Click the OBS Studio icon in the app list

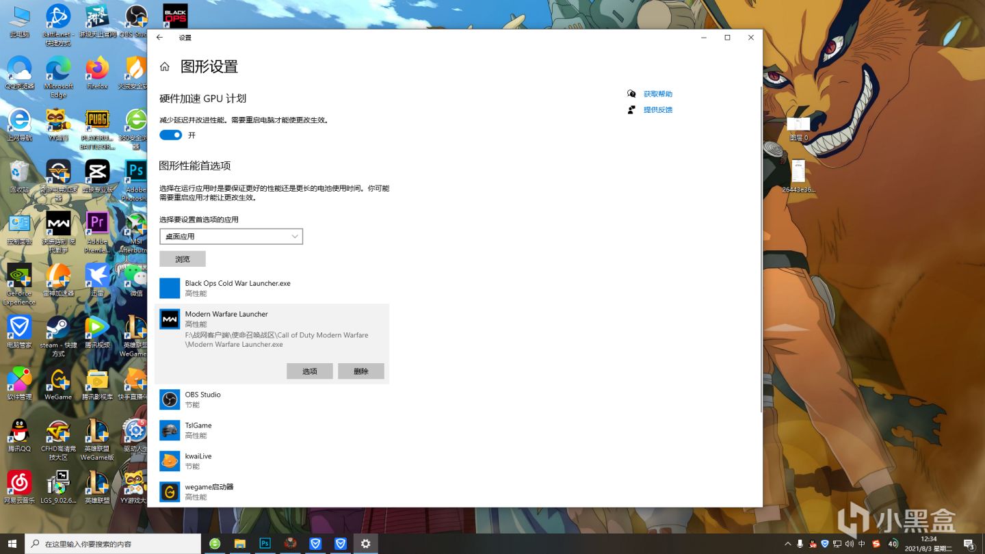point(170,399)
